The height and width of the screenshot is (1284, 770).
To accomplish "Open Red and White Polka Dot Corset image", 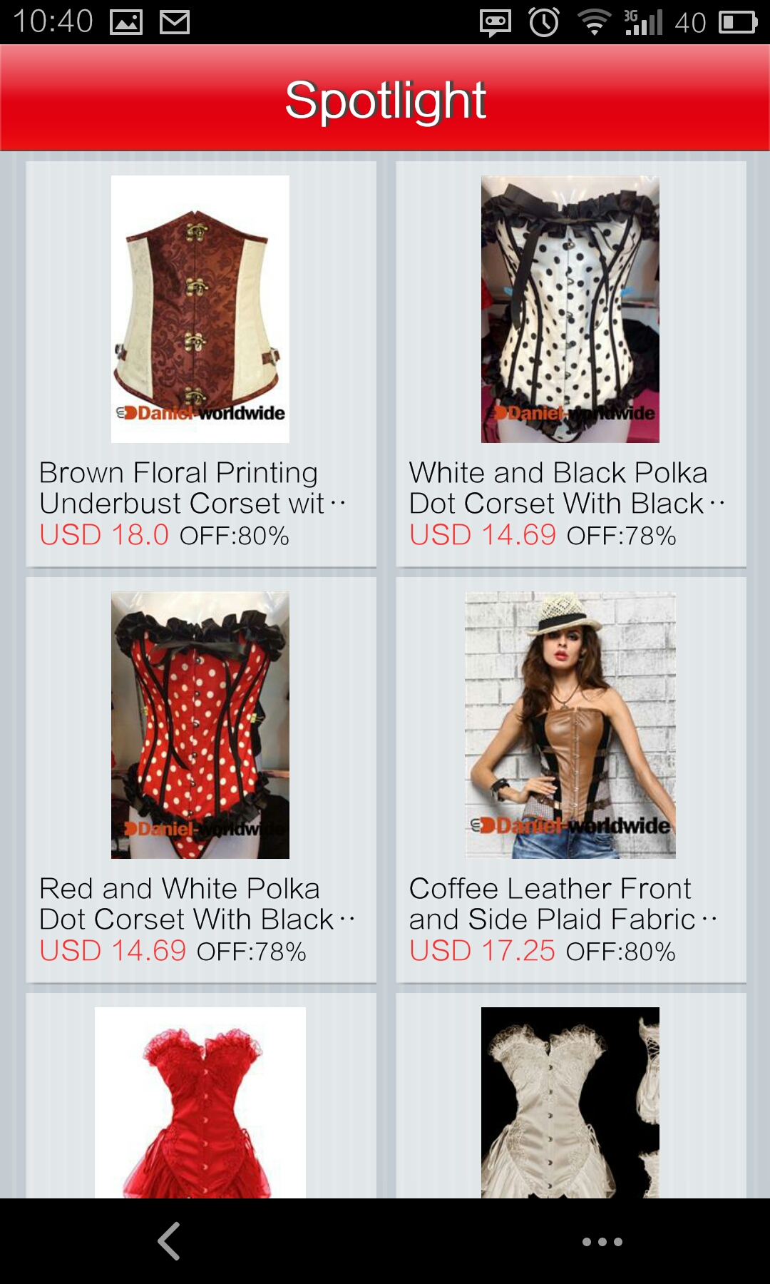I will 200,725.
